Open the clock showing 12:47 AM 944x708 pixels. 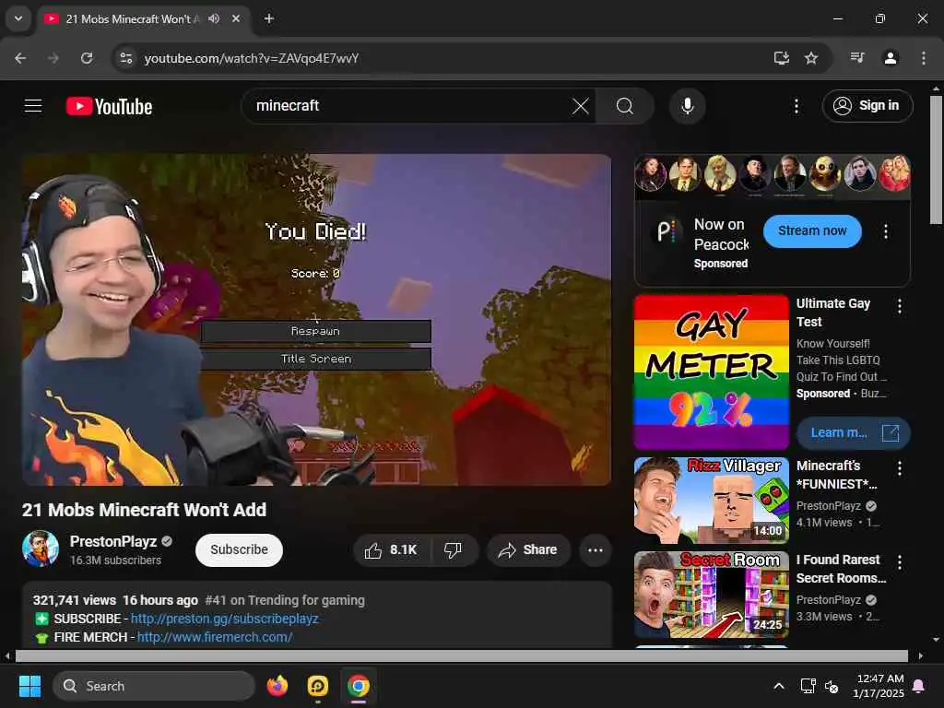click(x=879, y=686)
